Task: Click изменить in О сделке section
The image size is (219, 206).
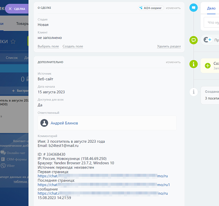Action: (173, 8)
